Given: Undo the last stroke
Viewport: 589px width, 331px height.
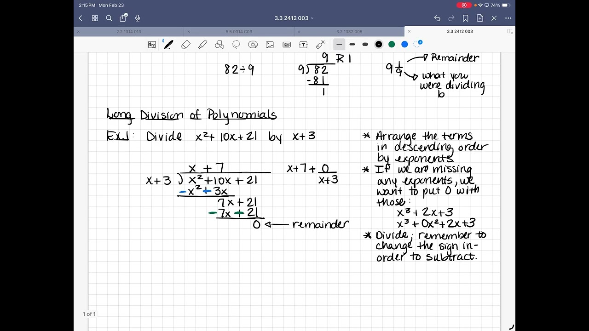Looking at the screenshot, I should click(437, 18).
